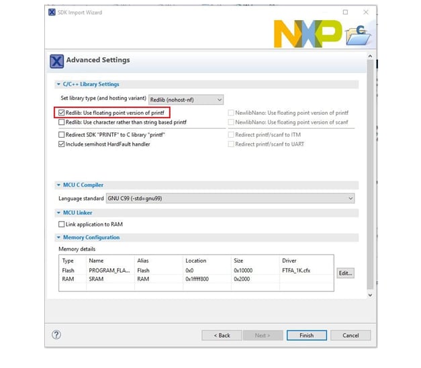421x368 pixels.
Task: Uncheck Include semihost HardFault handler
Action: 62,144
